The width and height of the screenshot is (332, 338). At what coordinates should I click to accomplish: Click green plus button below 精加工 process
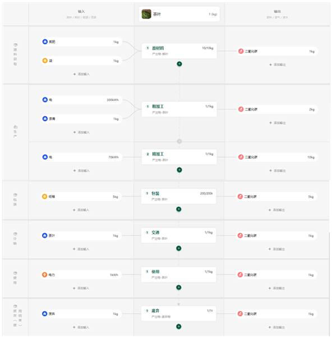pos(179,170)
